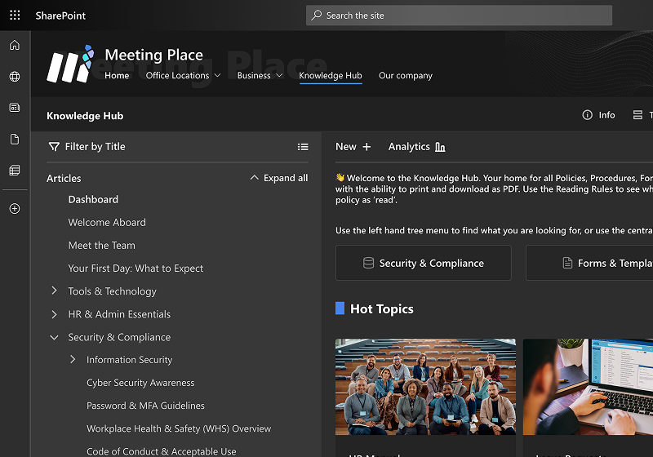Open the app launcher waffle icon
Viewport: 653px width, 457px height.
pyautogui.click(x=15, y=16)
